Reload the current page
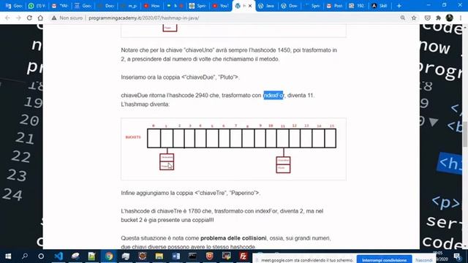 [x=29, y=18]
